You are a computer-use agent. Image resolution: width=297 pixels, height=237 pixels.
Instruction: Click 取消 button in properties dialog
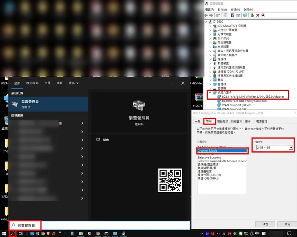tap(287, 224)
